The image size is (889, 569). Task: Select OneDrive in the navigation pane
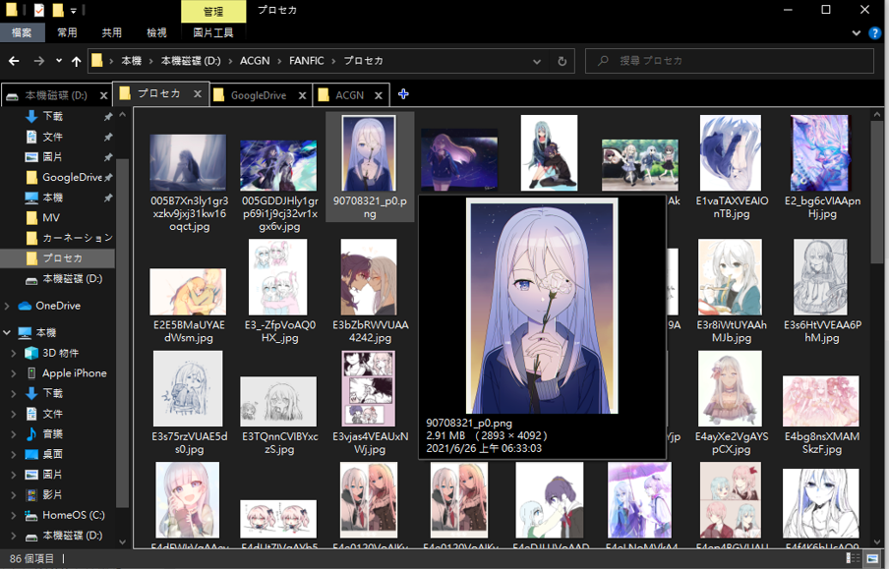coord(58,306)
